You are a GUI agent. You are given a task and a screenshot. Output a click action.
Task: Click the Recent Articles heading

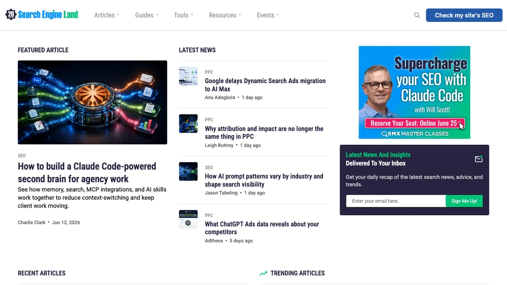41,273
